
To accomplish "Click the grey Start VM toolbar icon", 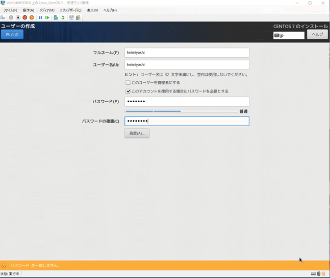I will (11, 17).
